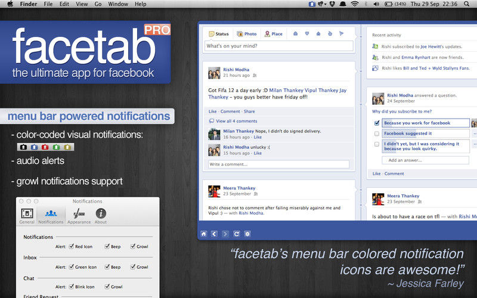This screenshot has width=477, height=298.
Task: Open the Apple menu
Action: click(x=10, y=4)
